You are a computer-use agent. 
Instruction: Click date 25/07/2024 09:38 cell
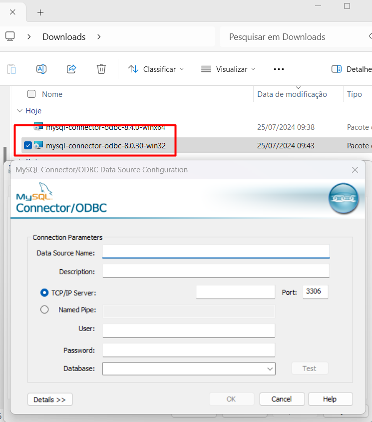click(x=286, y=127)
